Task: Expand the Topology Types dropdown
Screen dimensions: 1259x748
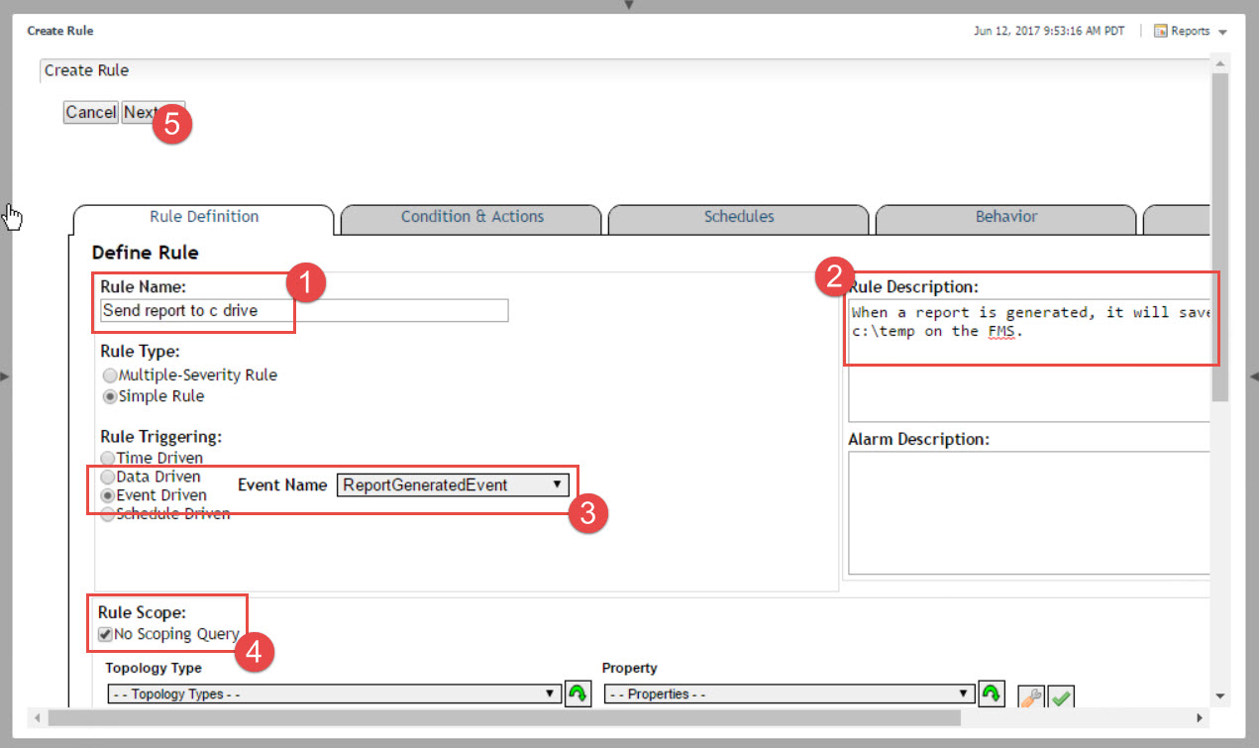Action: click(333, 695)
